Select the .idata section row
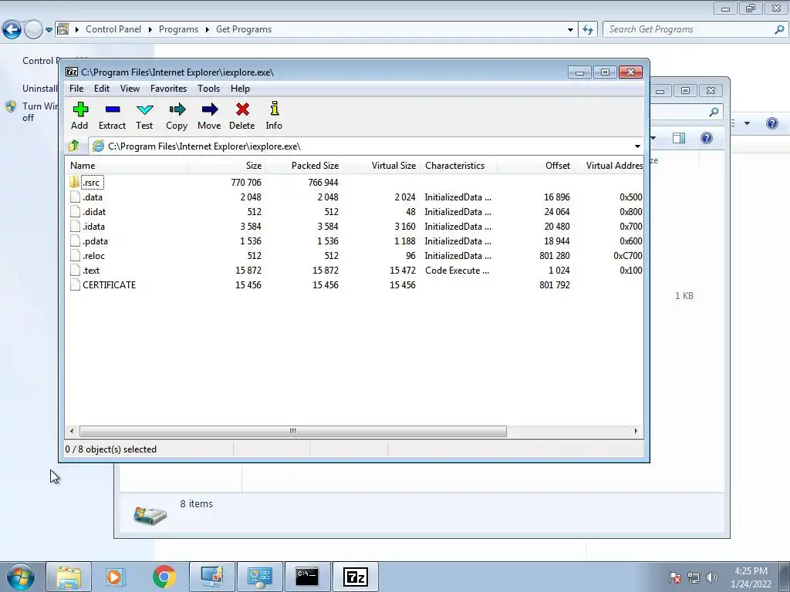The image size is (790, 592). pyautogui.click(x=355, y=227)
